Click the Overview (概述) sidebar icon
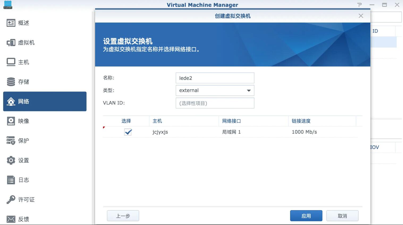The width and height of the screenshot is (403, 225). (11, 23)
